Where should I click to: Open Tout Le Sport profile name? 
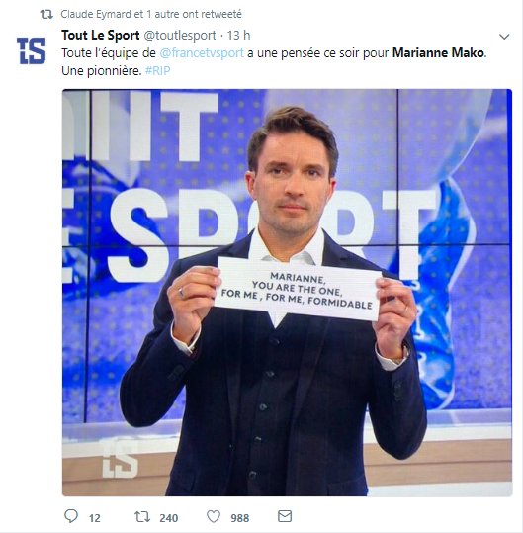(101, 35)
